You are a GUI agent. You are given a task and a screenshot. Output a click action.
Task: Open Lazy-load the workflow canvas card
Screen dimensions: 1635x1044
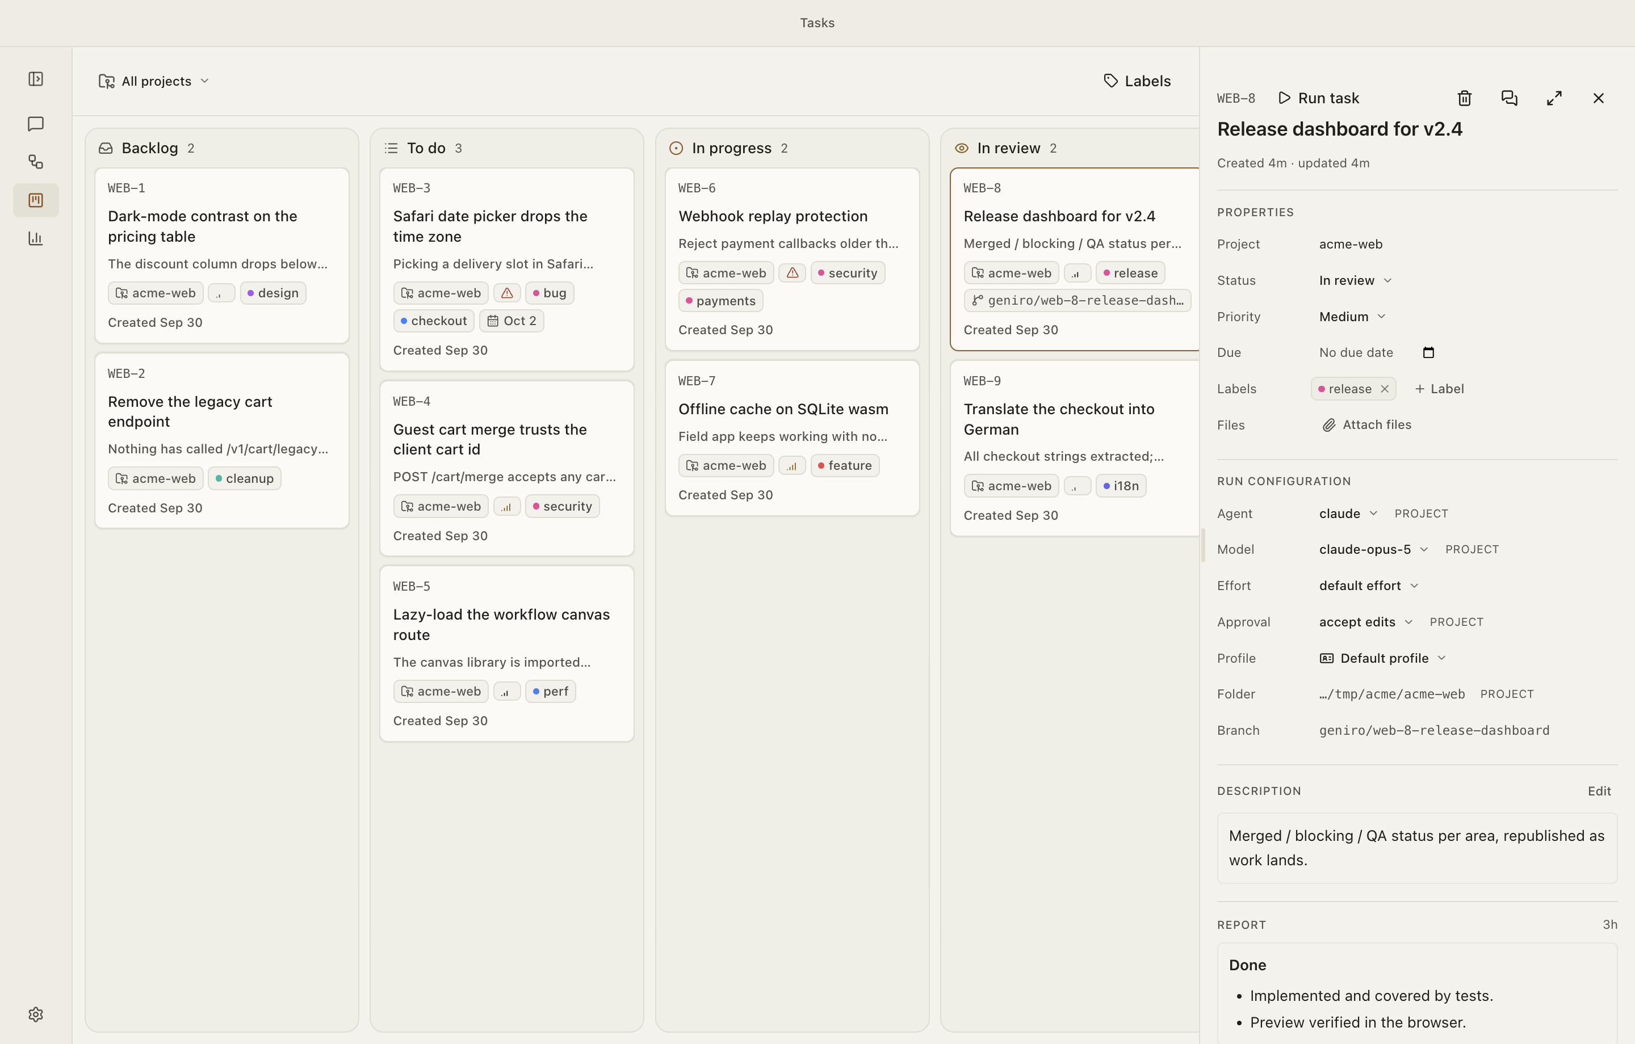pyautogui.click(x=506, y=654)
